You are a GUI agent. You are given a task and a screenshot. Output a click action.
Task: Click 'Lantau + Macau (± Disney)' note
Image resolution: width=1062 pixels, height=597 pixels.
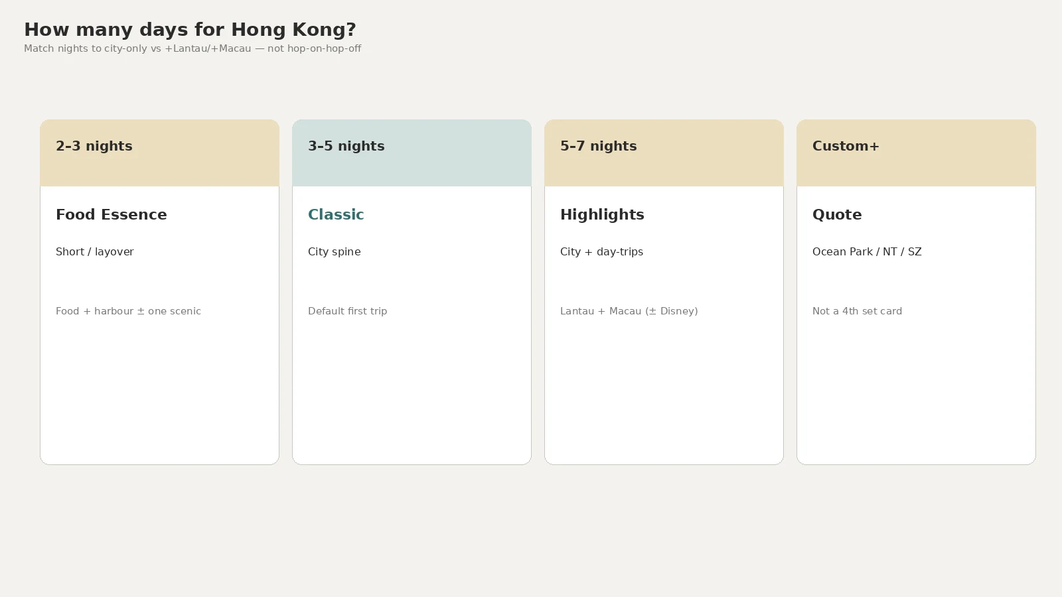point(629,311)
